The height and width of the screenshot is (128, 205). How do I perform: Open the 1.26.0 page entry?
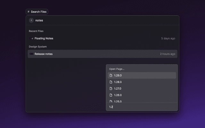click(142, 95)
